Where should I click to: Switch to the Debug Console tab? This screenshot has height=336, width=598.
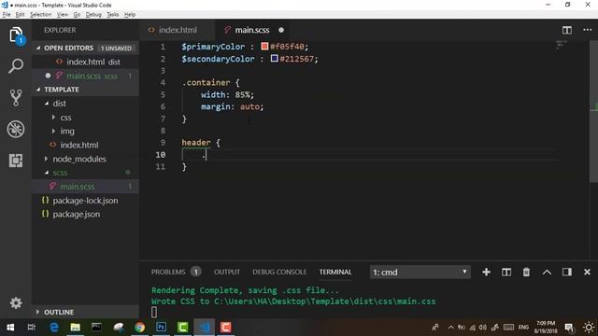[279, 272]
